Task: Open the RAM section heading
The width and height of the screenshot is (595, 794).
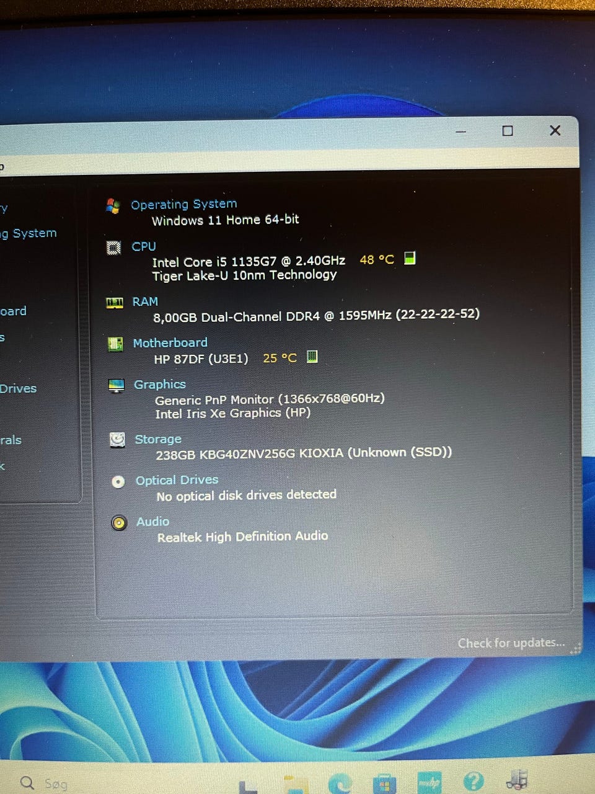Action: click(x=145, y=301)
